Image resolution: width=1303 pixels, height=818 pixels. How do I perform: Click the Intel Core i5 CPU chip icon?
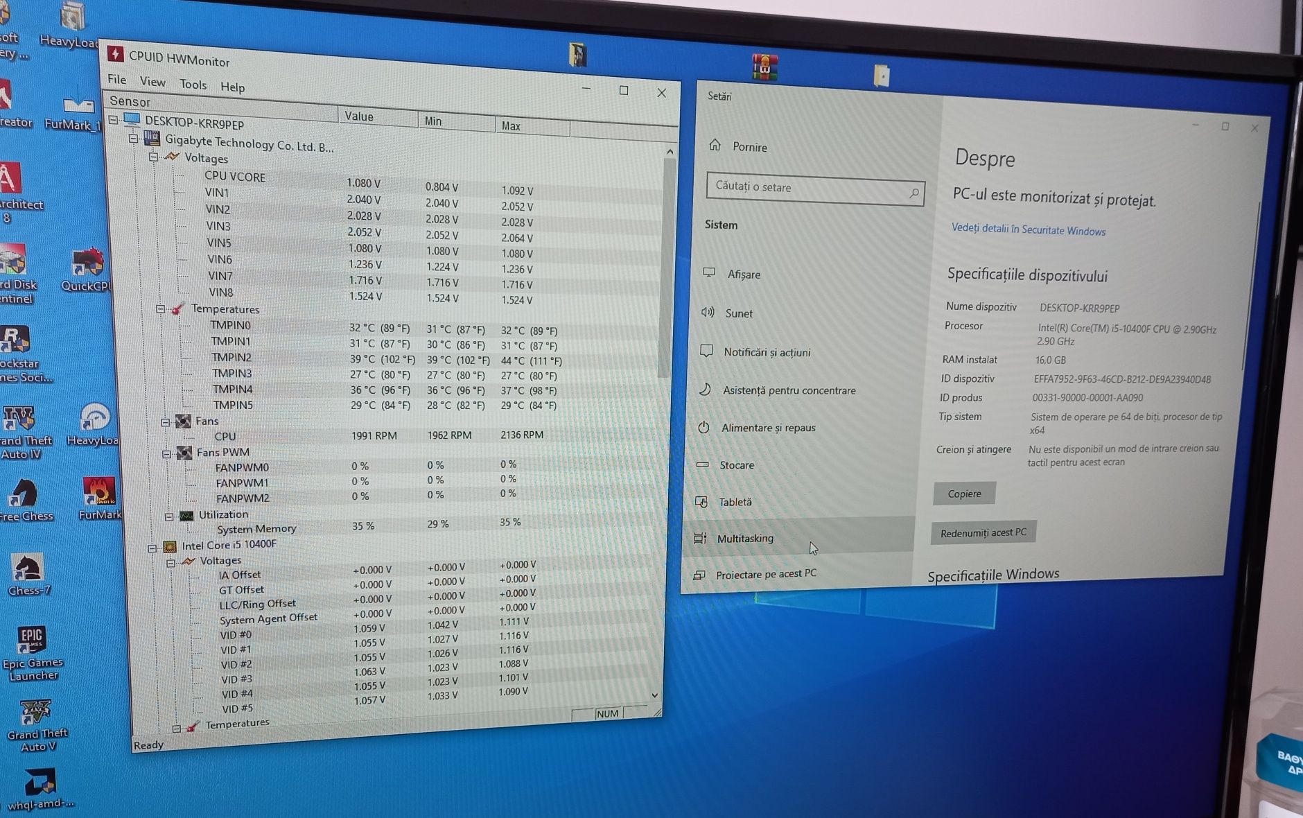(x=170, y=546)
